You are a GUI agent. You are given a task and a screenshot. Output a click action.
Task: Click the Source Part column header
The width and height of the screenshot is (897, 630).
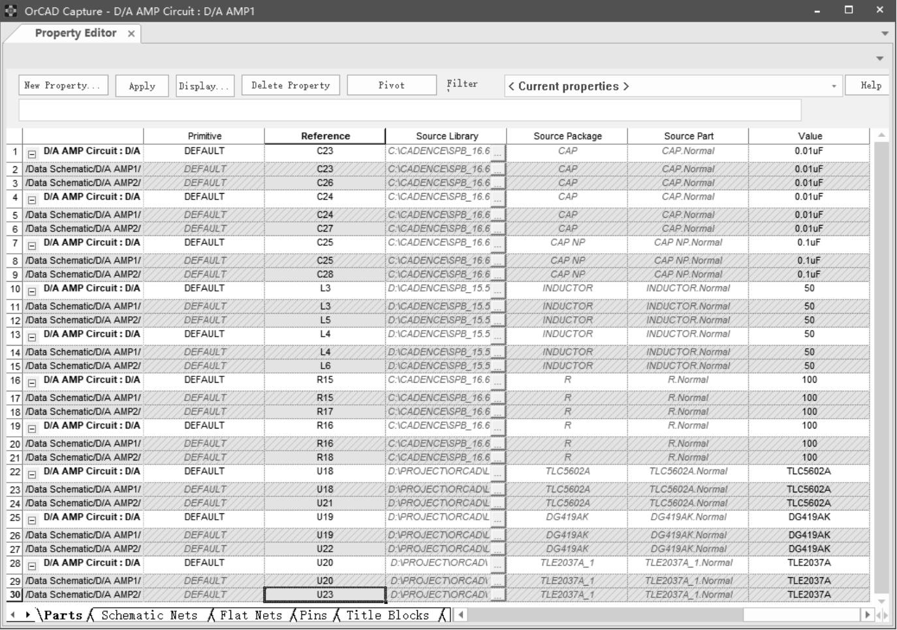[x=688, y=136]
